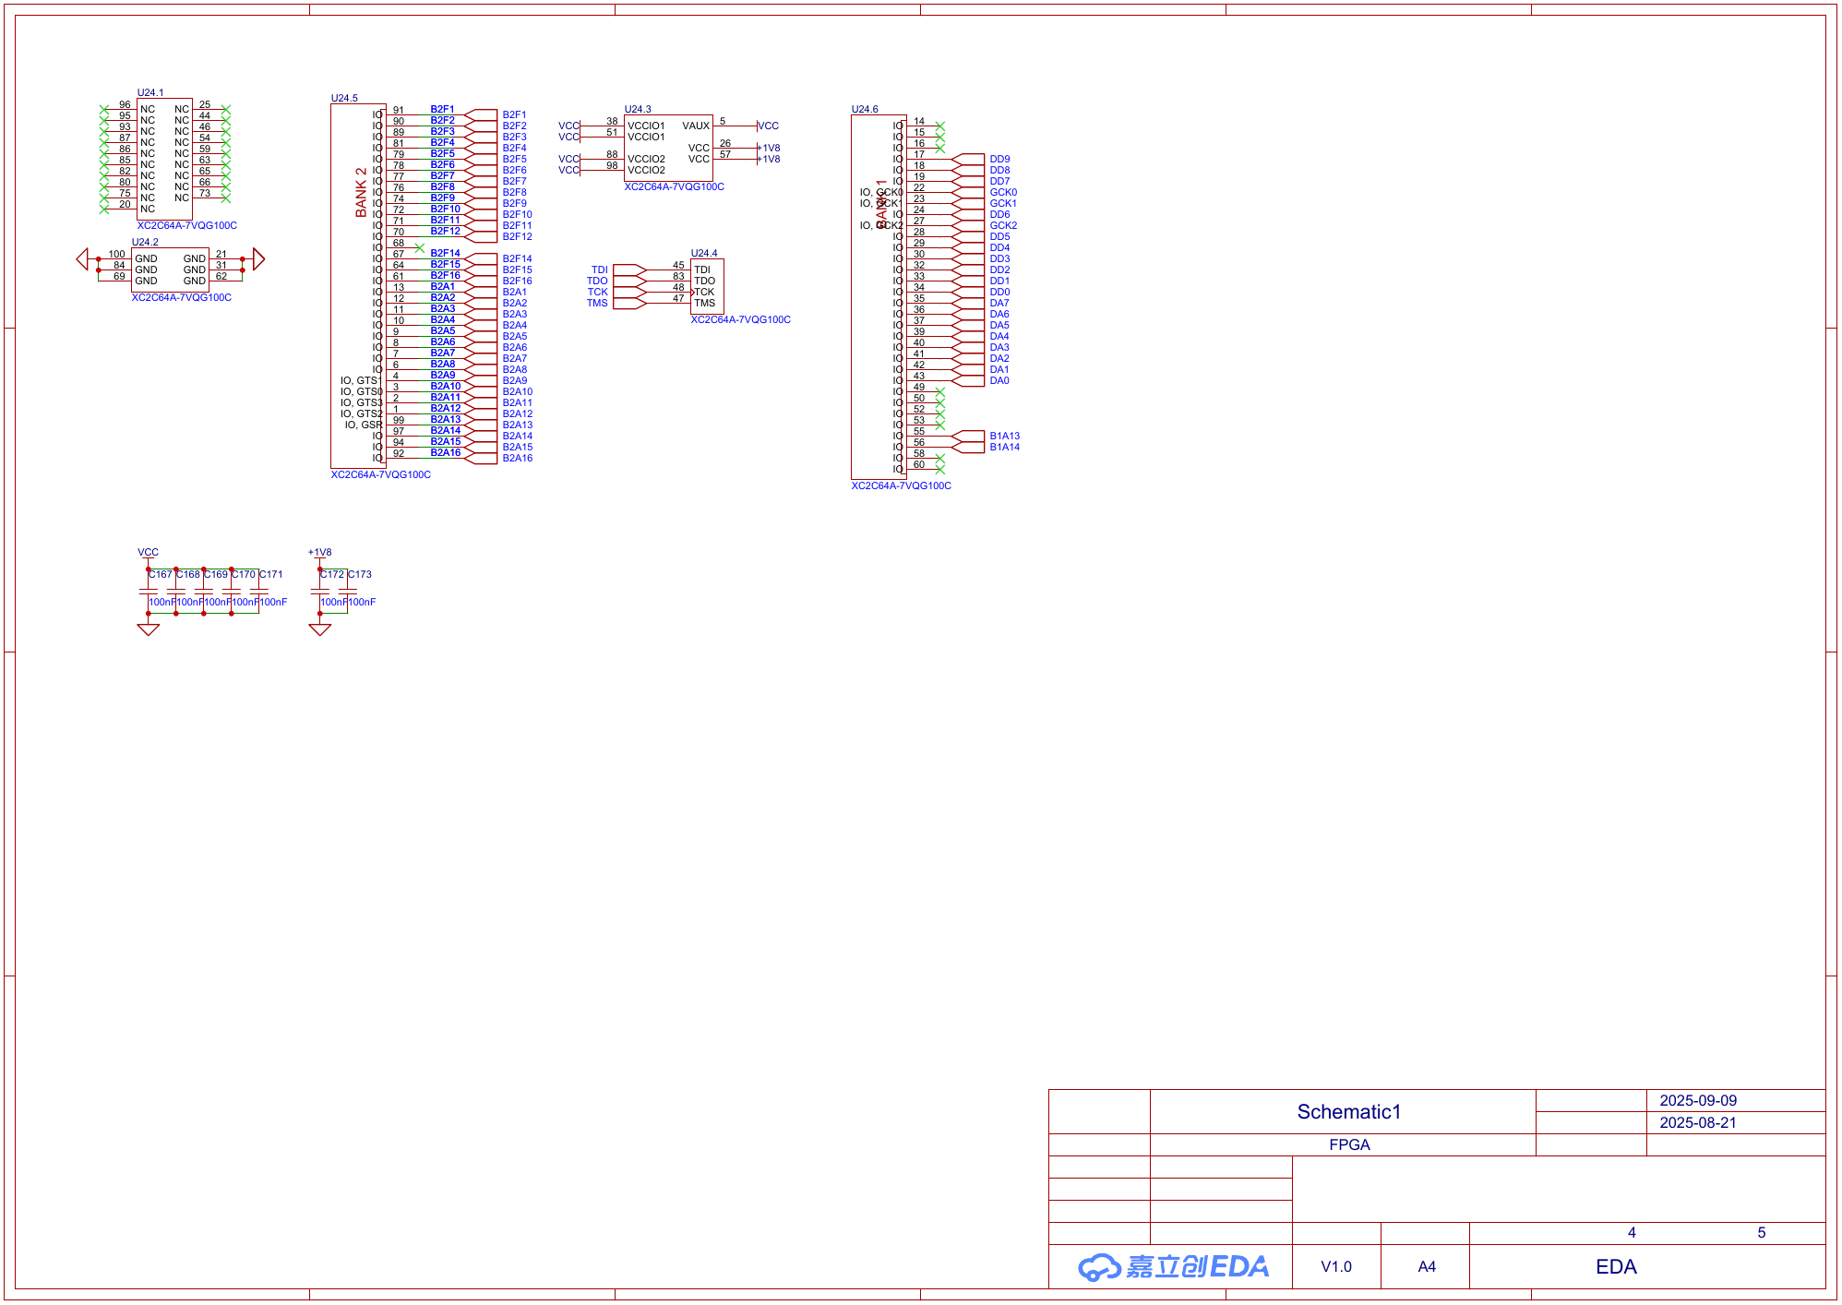This screenshot has width=1842, height=1305.
Task: Select the DA0 net port flag
Action: coord(968,381)
